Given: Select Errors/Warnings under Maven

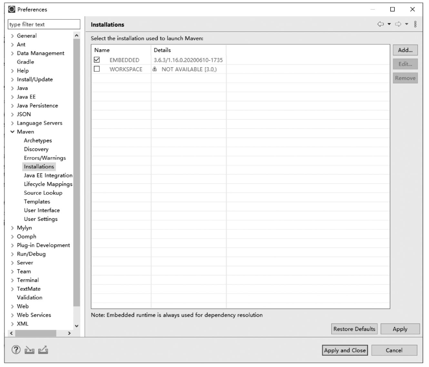Looking at the screenshot, I should point(45,158).
